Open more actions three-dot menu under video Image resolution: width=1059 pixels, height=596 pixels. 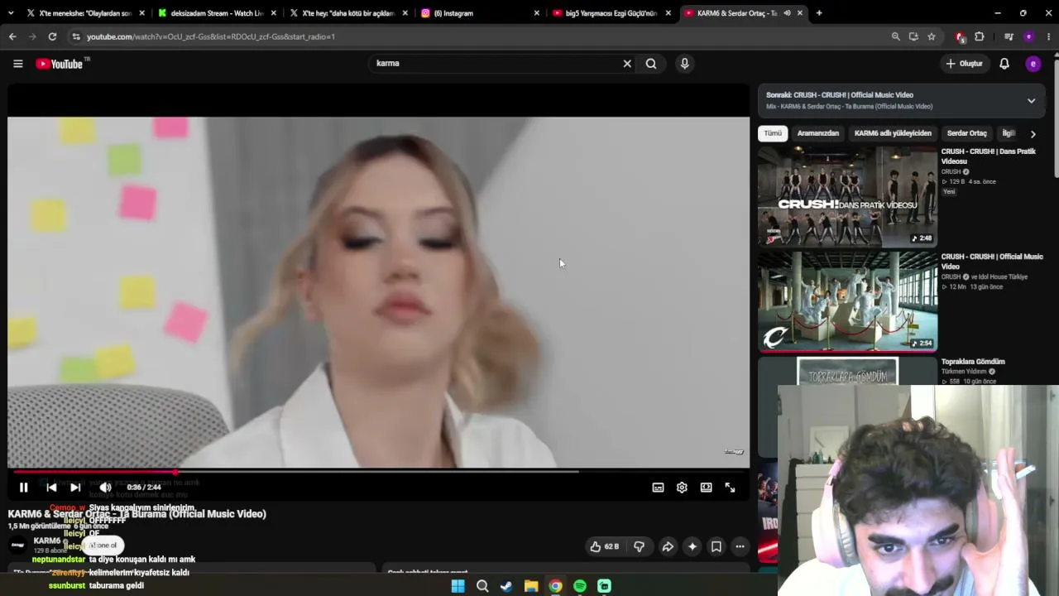[x=740, y=546]
